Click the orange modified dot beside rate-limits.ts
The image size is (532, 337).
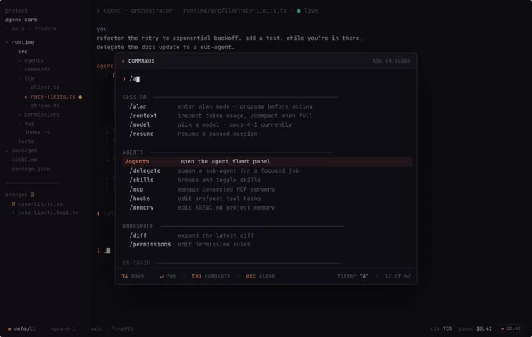click(81, 97)
